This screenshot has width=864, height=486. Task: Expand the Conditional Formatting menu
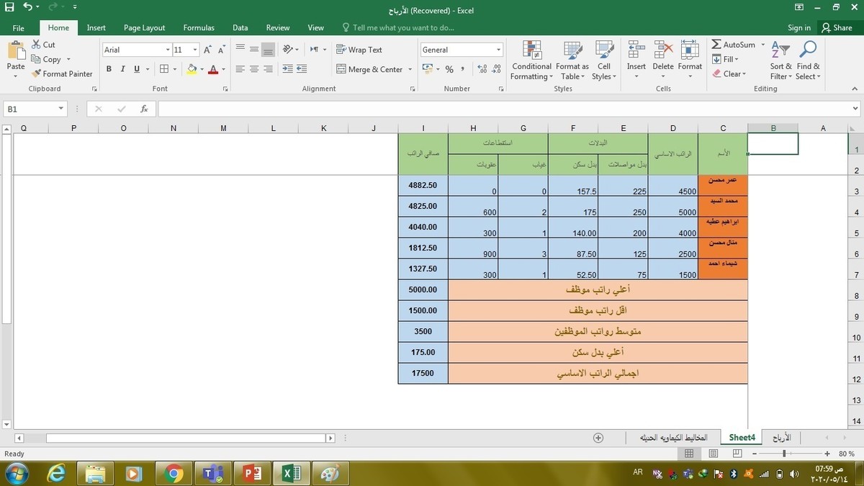531,60
